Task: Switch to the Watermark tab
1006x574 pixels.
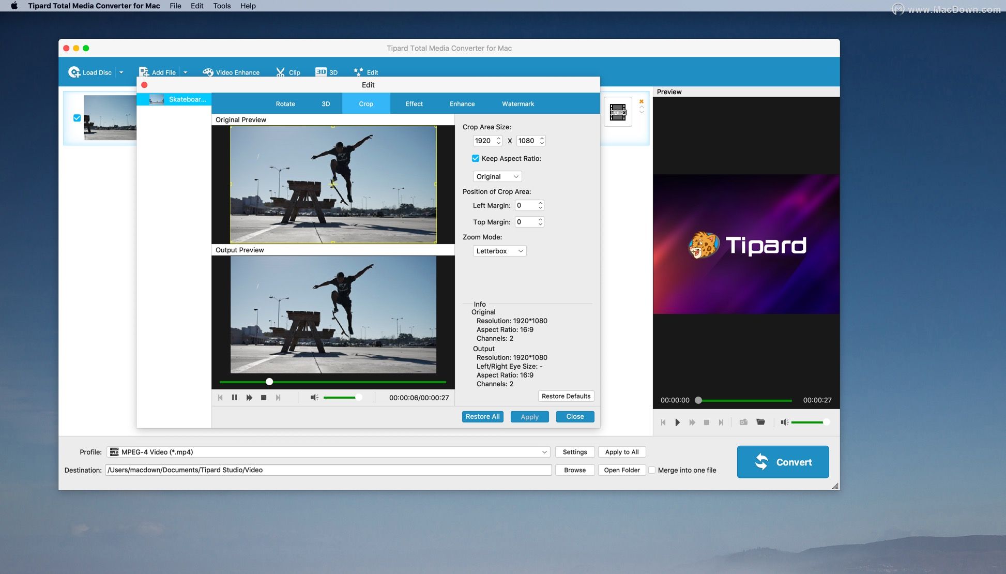Action: (517, 103)
